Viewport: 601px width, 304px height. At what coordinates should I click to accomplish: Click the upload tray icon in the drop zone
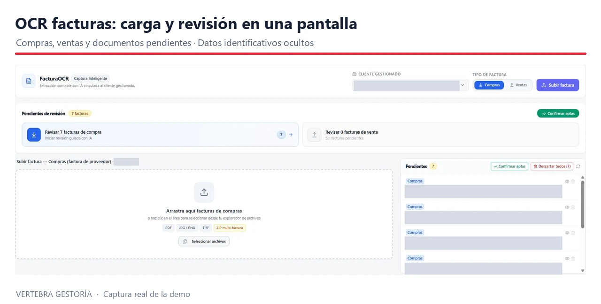click(x=204, y=192)
